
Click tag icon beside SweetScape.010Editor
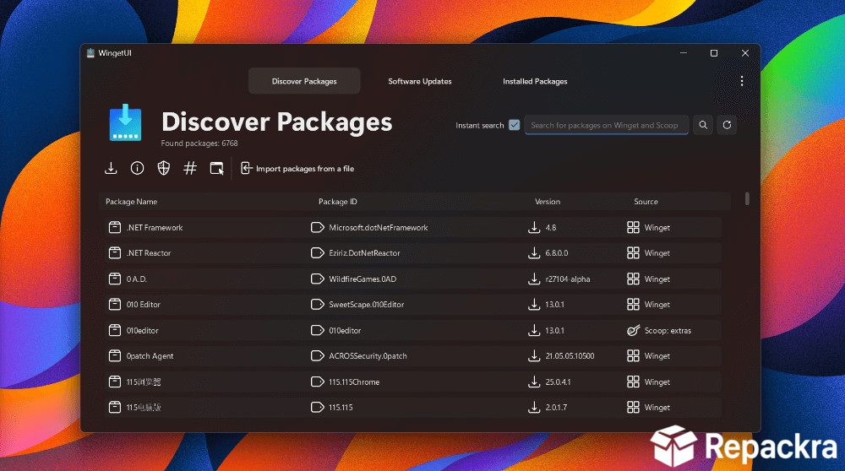coord(318,304)
